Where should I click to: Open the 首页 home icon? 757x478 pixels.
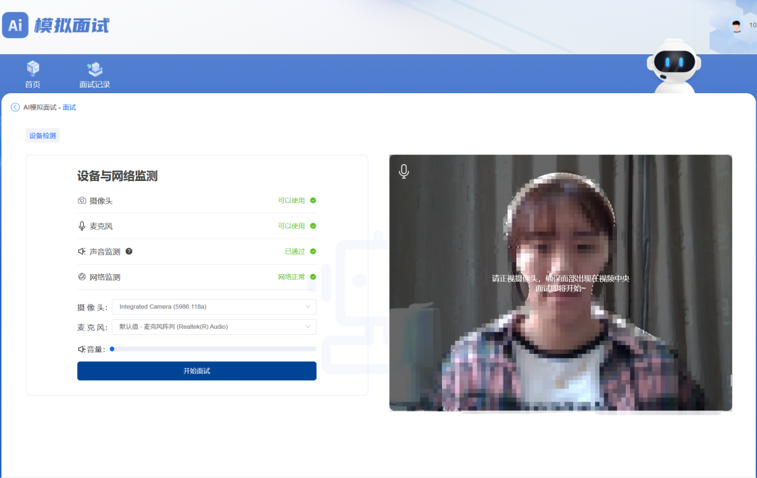pos(32,69)
